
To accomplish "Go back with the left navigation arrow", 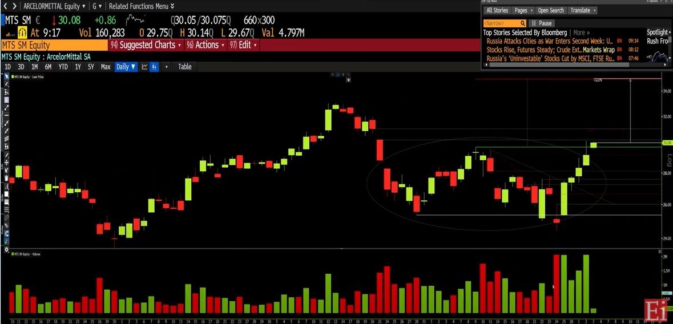I will (6, 6).
